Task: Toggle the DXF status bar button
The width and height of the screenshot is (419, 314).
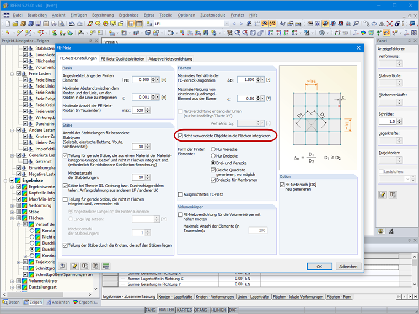Action: click(x=233, y=310)
